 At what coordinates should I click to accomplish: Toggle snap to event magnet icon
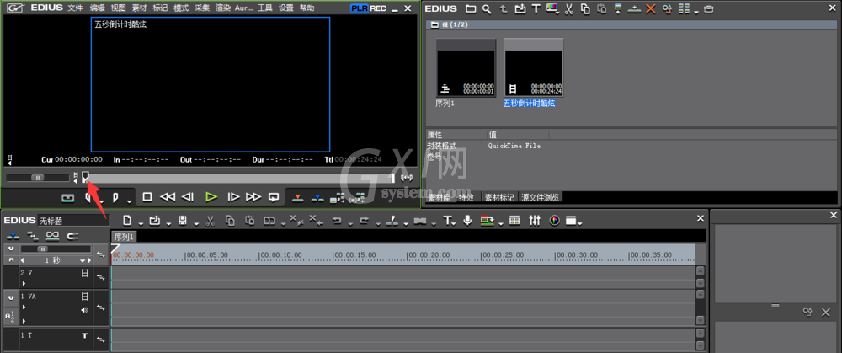pyautogui.click(x=72, y=235)
